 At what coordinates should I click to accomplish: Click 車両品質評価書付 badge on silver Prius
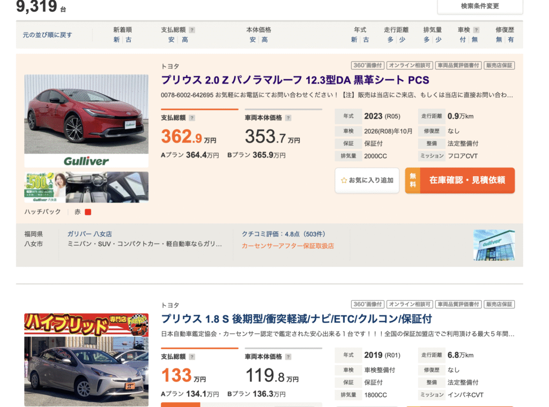click(x=458, y=304)
